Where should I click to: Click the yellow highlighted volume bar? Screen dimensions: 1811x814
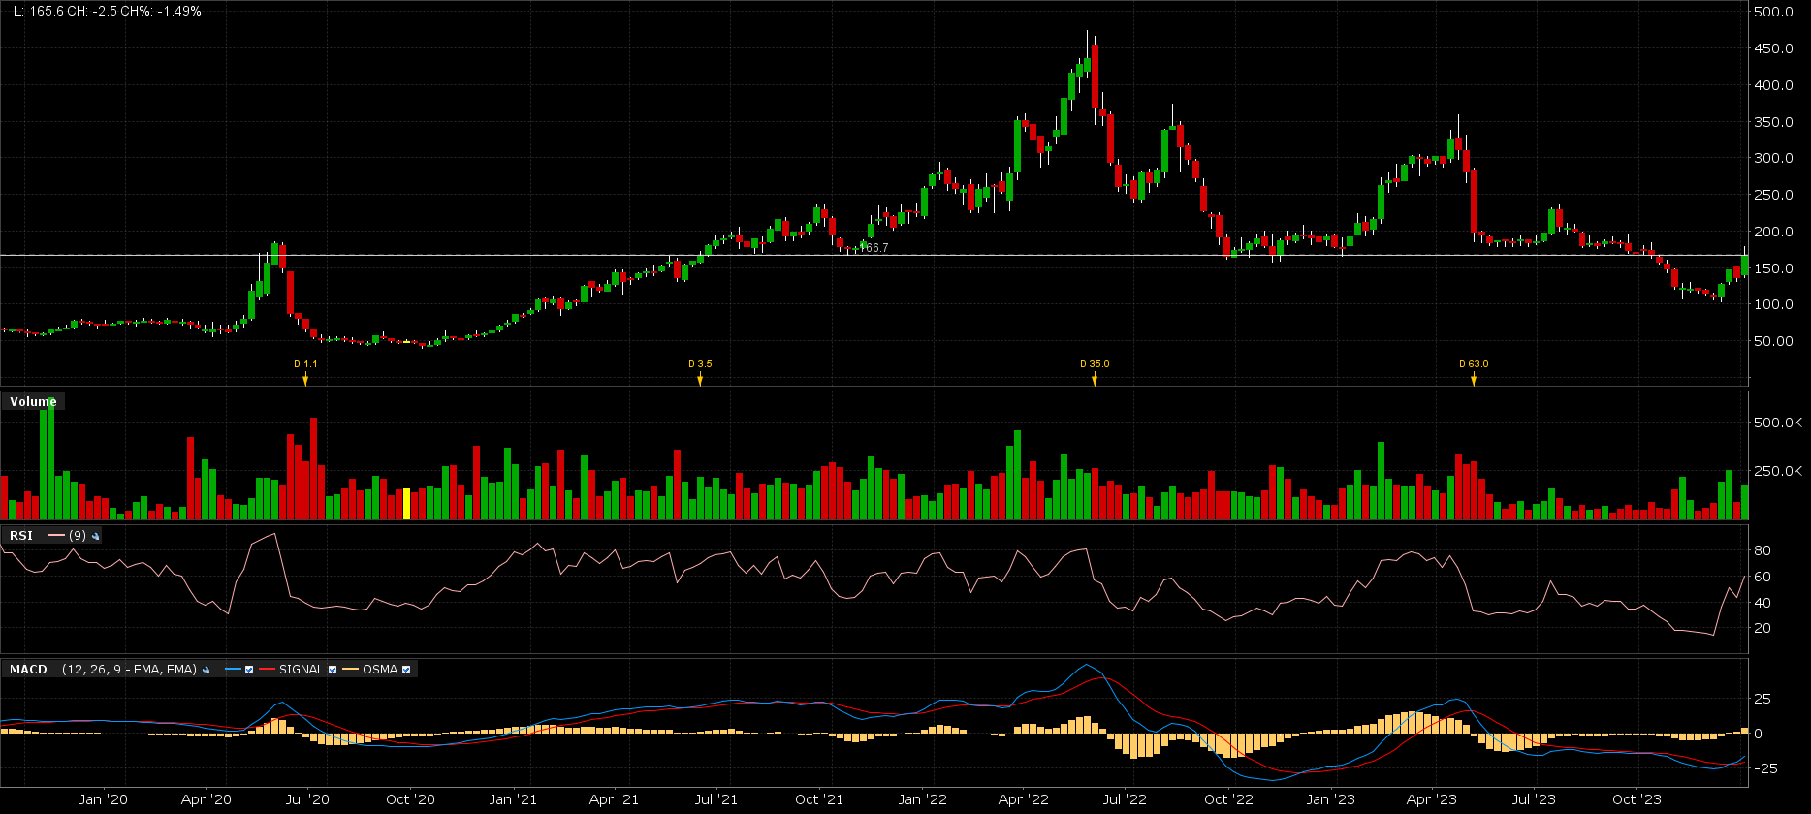[406, 504]
